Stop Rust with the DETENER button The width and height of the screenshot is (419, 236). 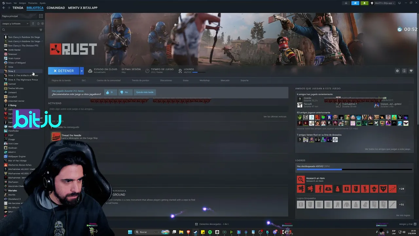[64, 71]
